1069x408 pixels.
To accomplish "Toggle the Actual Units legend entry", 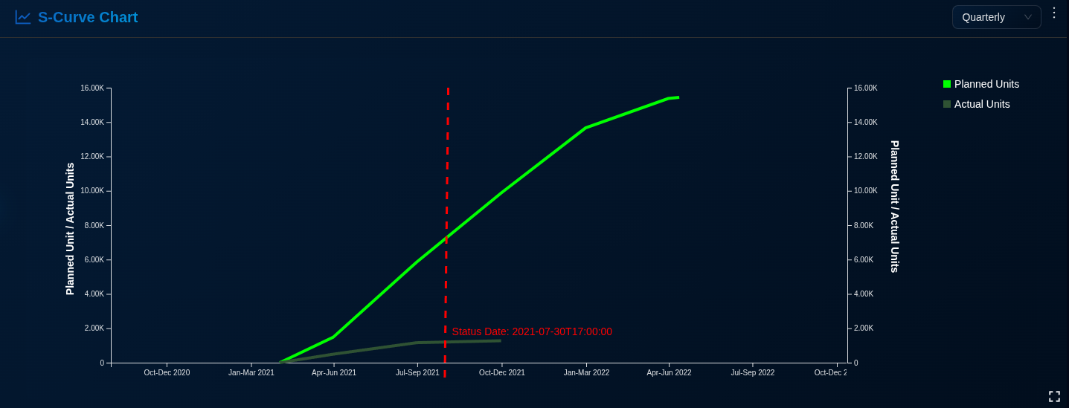I will (x=981, y=104).
